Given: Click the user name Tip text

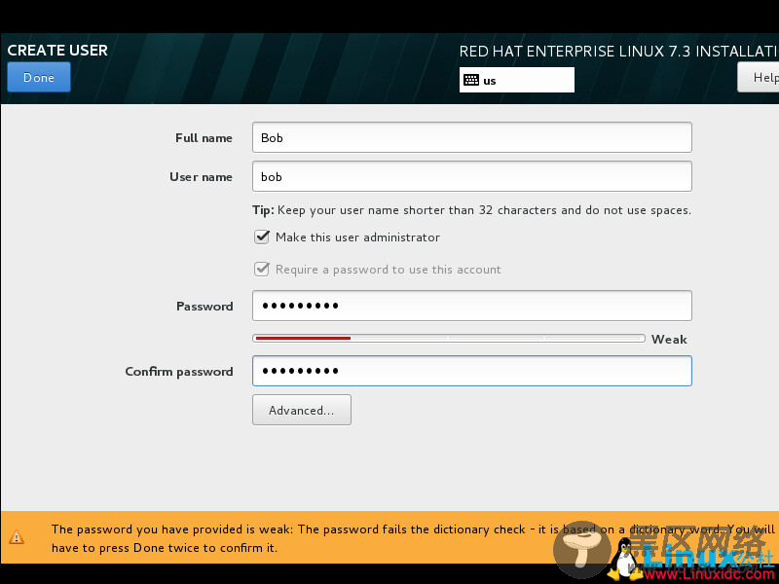Looking at the screenshot, I should [471, 210].
